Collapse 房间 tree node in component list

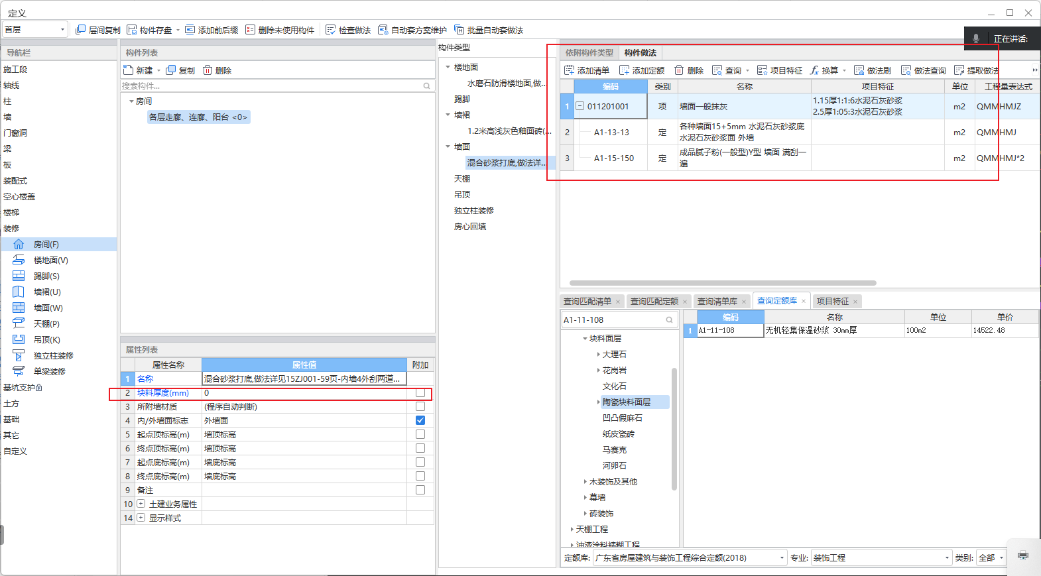click(131, 101)
